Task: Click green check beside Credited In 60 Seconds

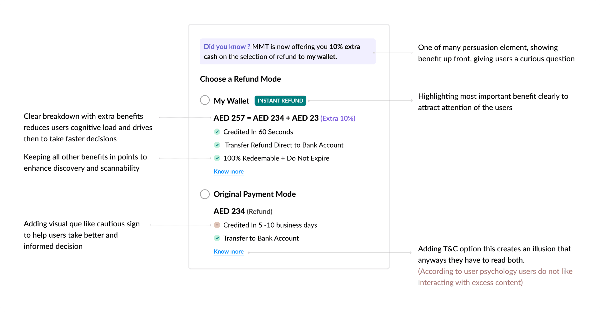Action: coord(217,132)
